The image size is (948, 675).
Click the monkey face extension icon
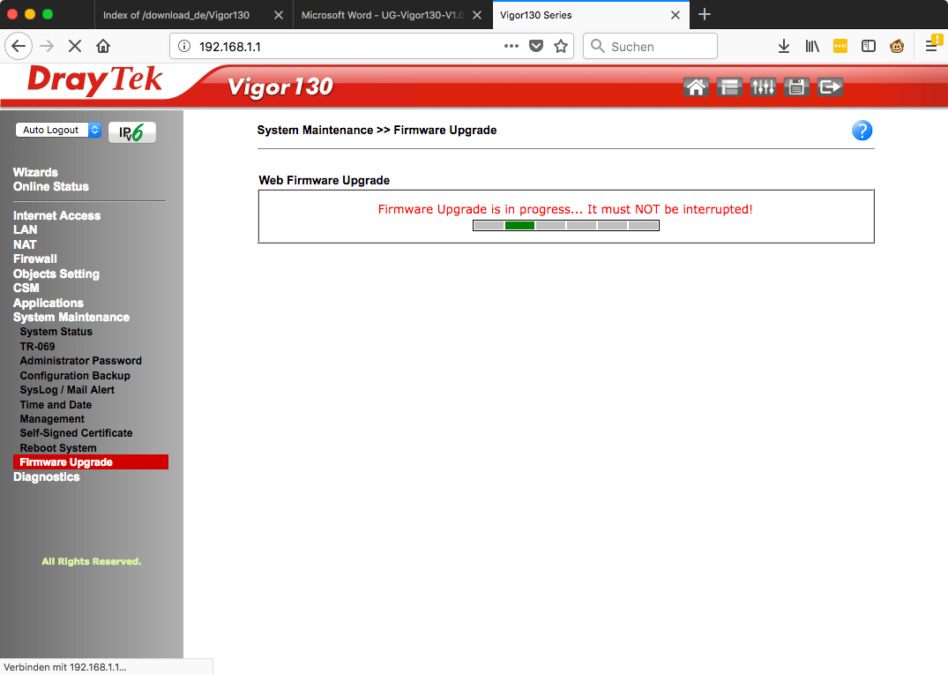click(897, 46)
